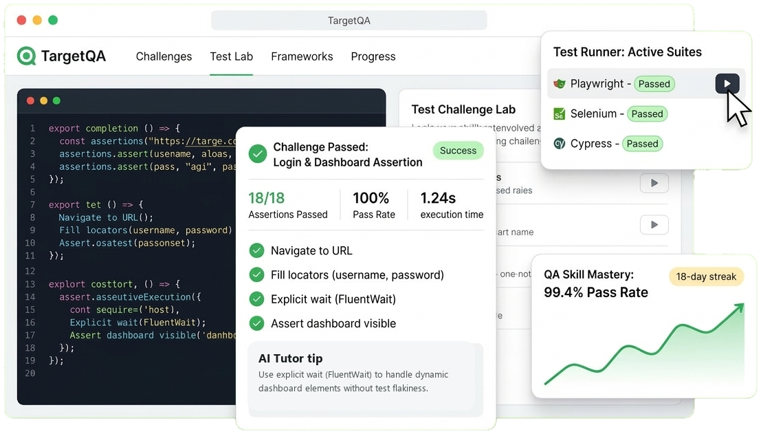Click the Explicit wait check icon
Screen dimensions: 761x434
coord(256,299)
